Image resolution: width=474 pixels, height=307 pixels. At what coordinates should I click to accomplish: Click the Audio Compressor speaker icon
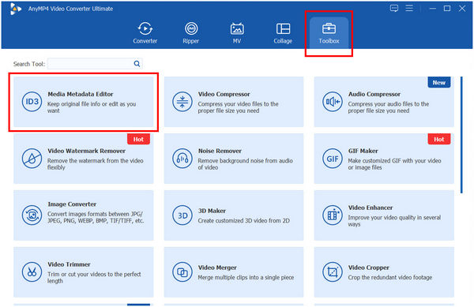coord(333,102)
